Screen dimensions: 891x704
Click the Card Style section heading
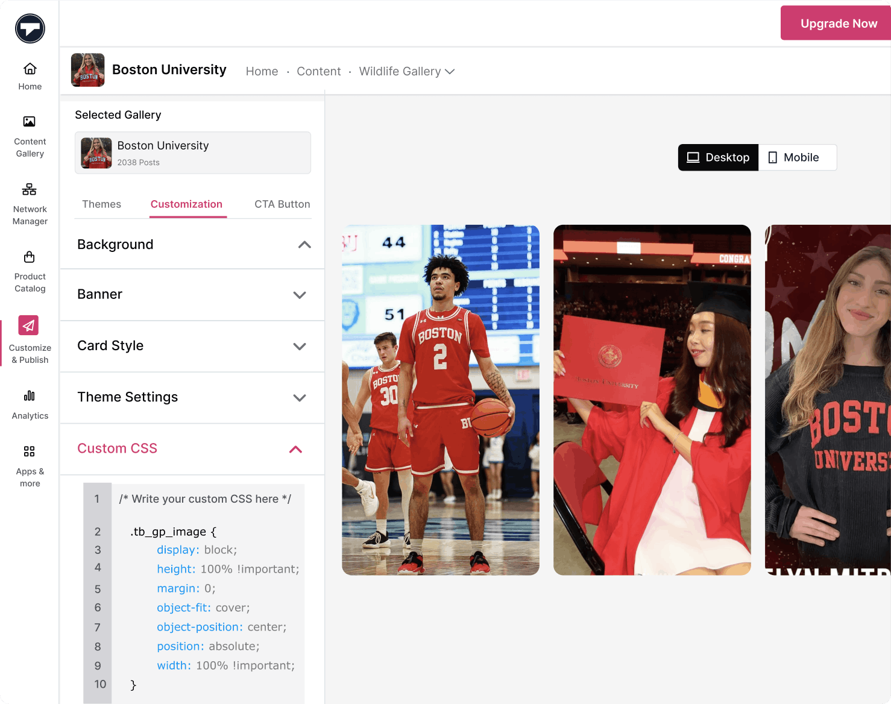[110, 345]
